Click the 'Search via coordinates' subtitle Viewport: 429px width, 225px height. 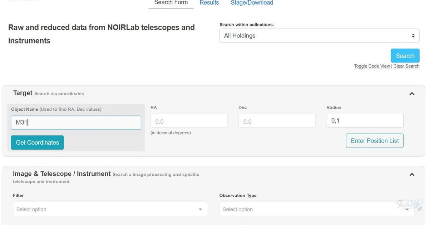(59, 94)
